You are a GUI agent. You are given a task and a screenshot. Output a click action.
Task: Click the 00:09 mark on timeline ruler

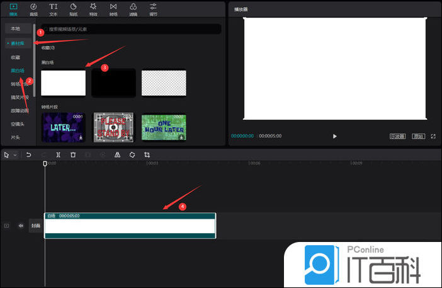356,163
